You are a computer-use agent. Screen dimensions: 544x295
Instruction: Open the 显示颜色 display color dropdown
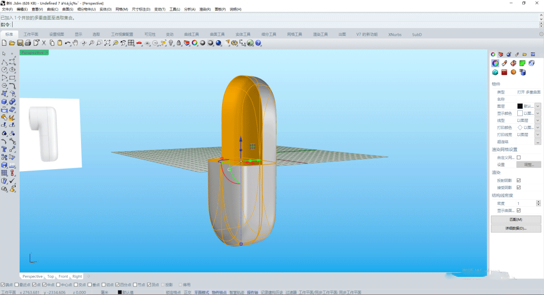point(537,113)
